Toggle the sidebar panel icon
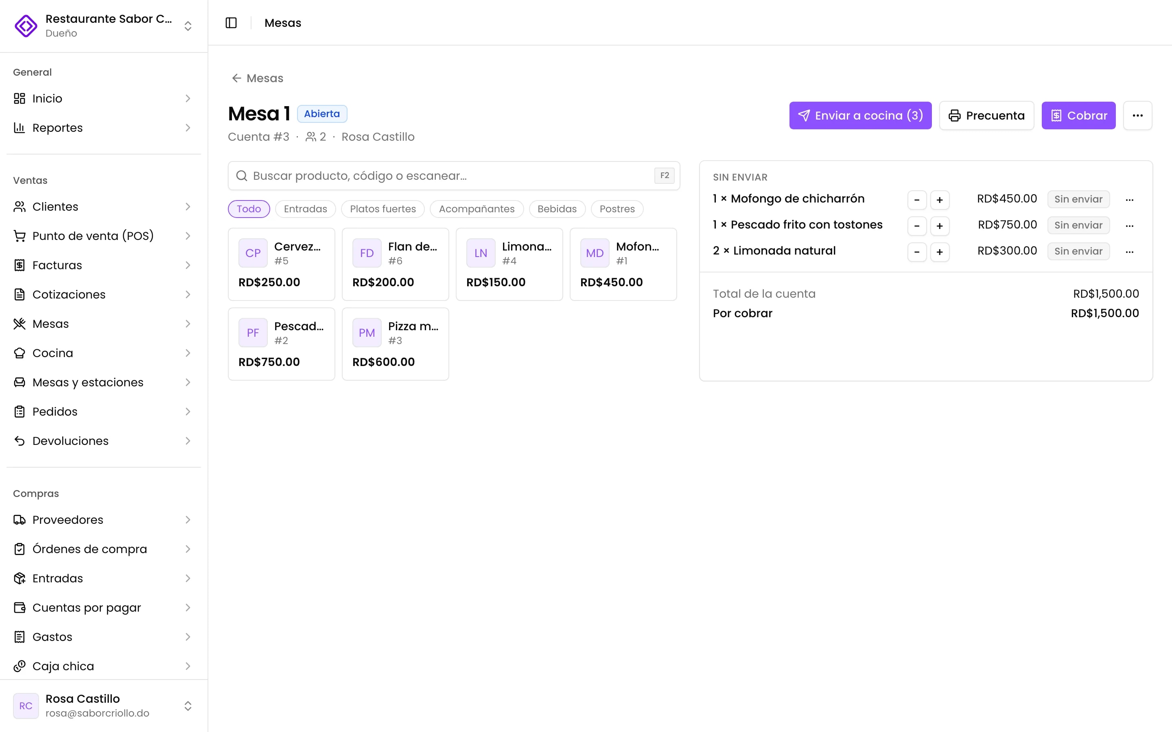The height and width of the screenshot is (732, 1172). pos(231,23)
